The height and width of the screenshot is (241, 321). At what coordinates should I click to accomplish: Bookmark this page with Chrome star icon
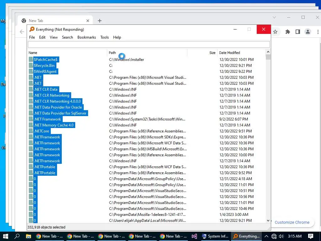275,32
